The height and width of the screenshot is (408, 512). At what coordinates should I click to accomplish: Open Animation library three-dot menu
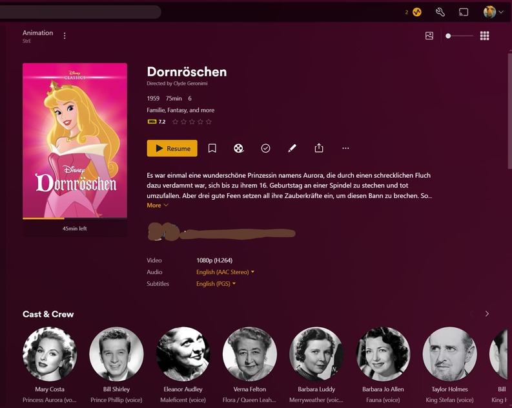pos(65,36)
